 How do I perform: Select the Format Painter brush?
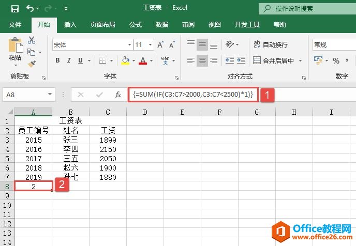tap(32, 64)
